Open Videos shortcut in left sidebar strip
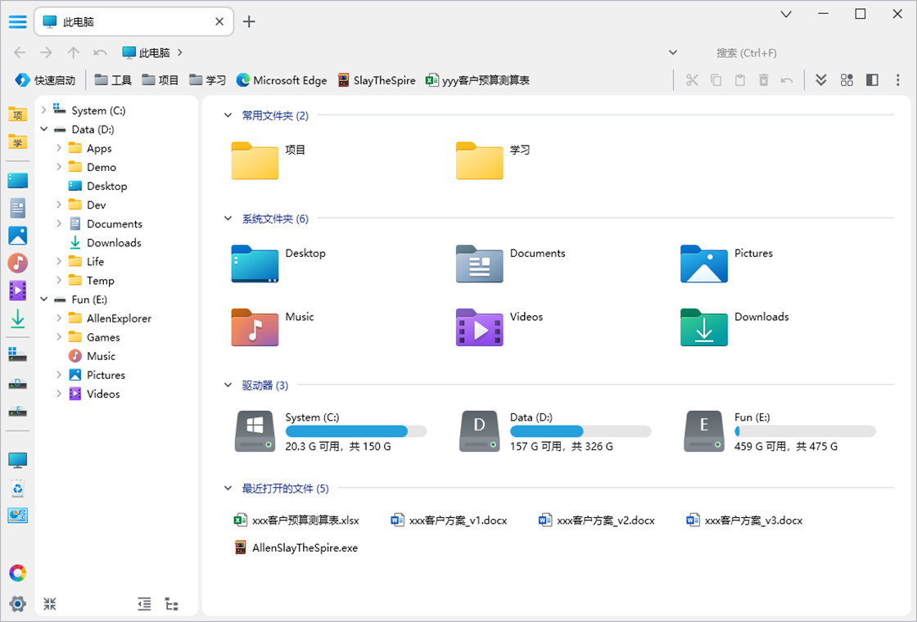This screenshot has height=622, width=917. pos(17,291)
